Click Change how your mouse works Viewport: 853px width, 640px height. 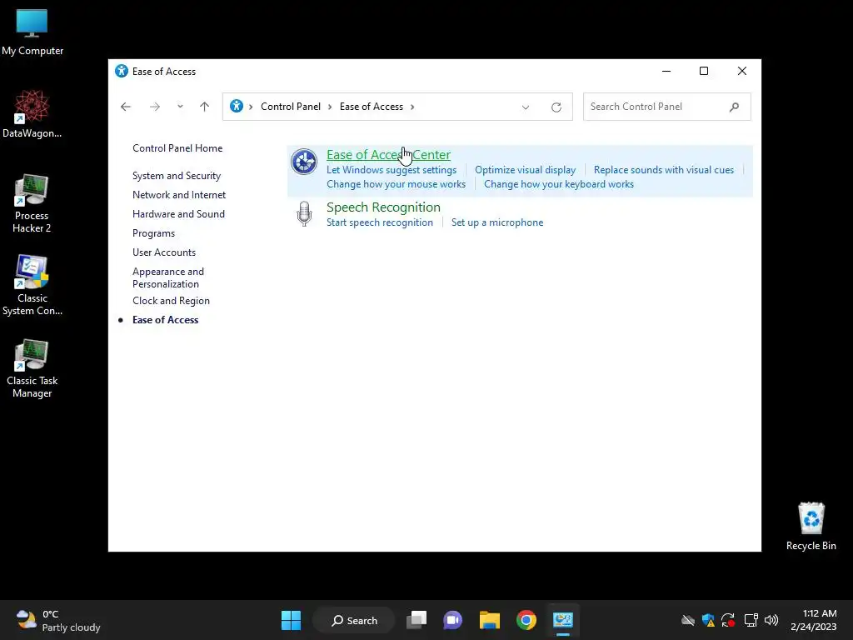(x=396, y=184)
